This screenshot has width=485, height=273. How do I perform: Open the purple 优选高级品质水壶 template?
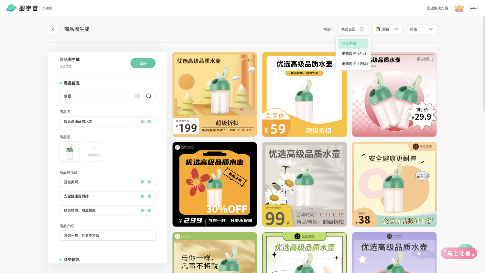[x=394, y=253]
